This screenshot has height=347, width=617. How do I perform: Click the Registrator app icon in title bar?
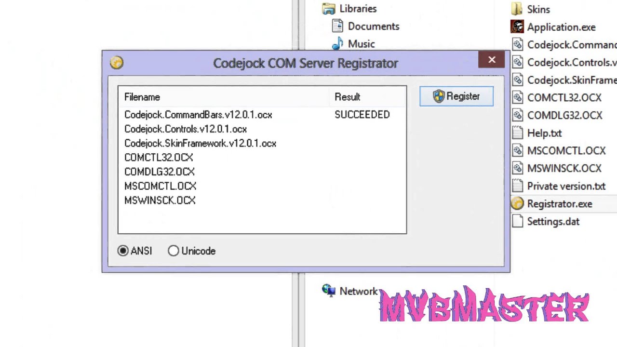point(117,63)
